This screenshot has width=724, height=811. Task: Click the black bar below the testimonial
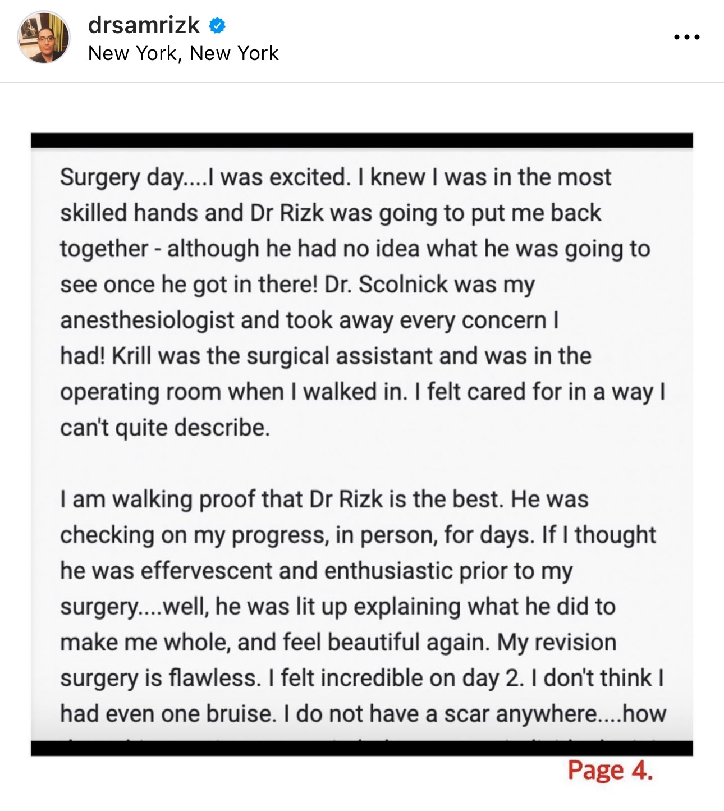pyautogui.click(x=361, y=748)
